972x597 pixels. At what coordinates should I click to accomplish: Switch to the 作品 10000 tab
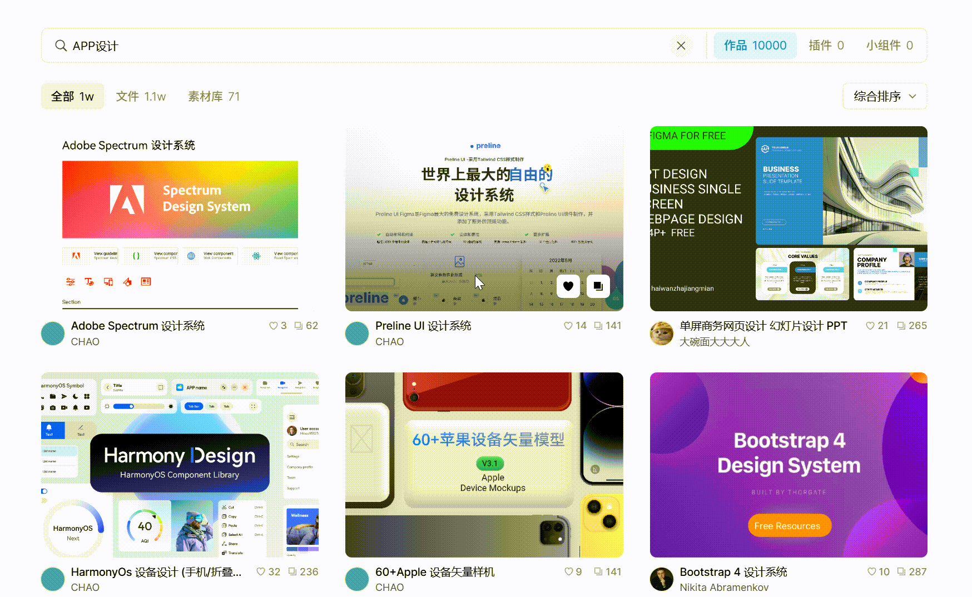tap(755, 46)
